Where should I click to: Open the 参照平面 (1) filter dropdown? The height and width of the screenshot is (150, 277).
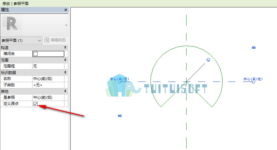[21, 41]
